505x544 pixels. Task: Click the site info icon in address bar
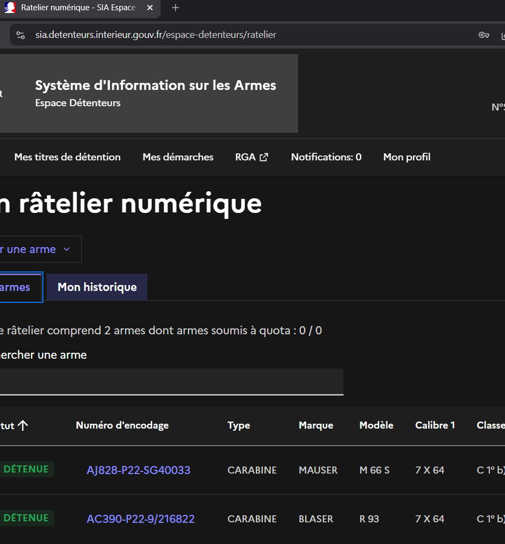21,35
